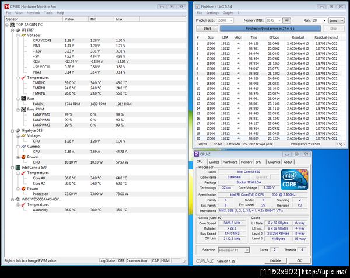350x278 pixels.
Task: Click the Gigabyte DES device icon
Action: 18,130
